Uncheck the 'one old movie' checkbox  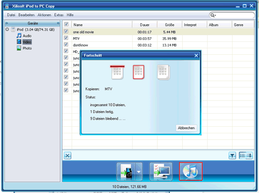pyautogui.click(x=66, y=32)
